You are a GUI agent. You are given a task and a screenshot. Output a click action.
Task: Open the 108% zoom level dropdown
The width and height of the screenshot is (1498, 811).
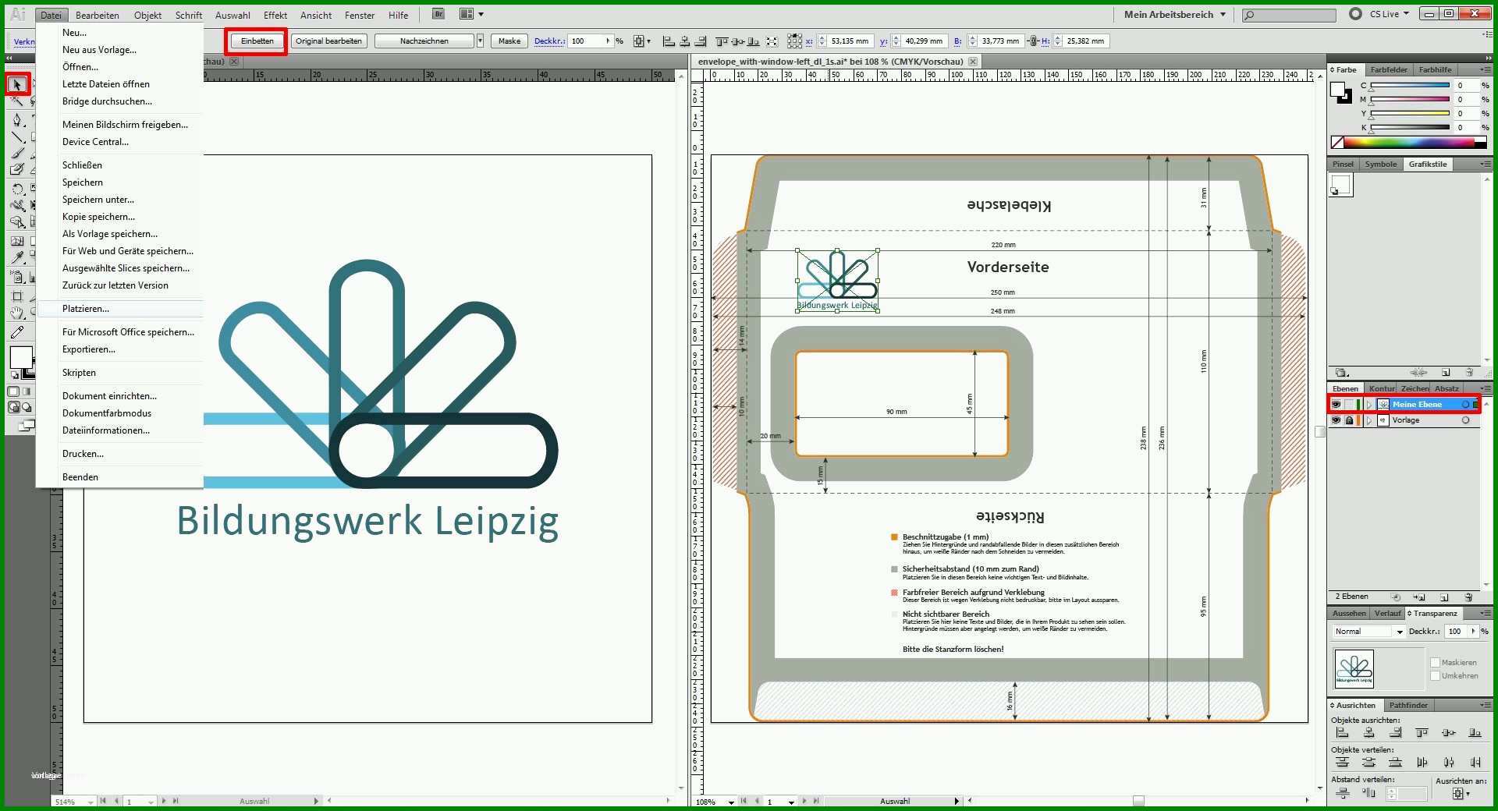[x=731, y=802]
